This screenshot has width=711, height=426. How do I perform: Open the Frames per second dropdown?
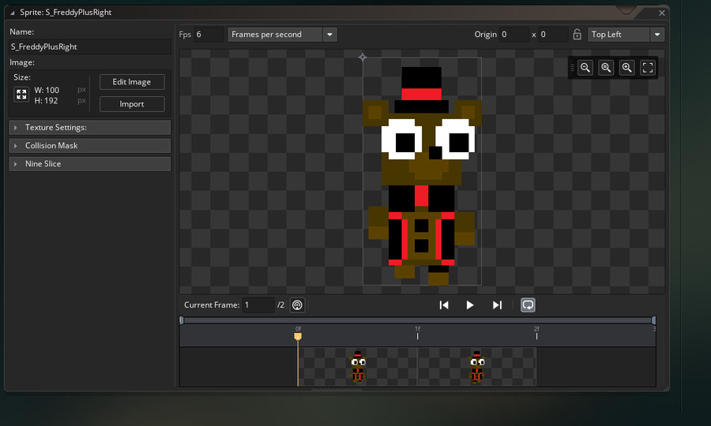click(x=283, y=35)
